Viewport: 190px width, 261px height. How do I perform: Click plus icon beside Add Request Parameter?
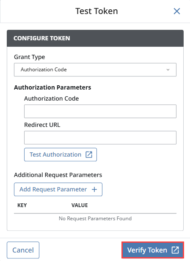[x=94, y=189]
